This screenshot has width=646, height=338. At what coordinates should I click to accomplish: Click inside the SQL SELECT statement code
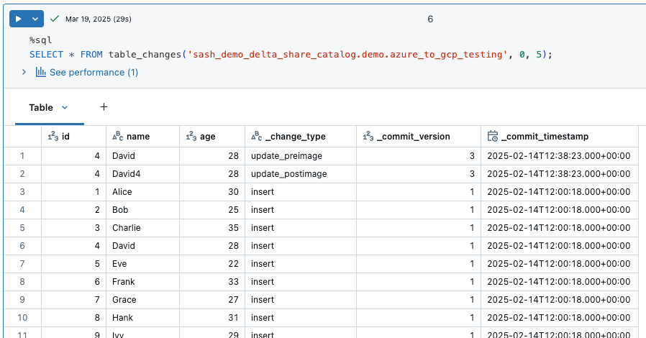tap(288, 55)
